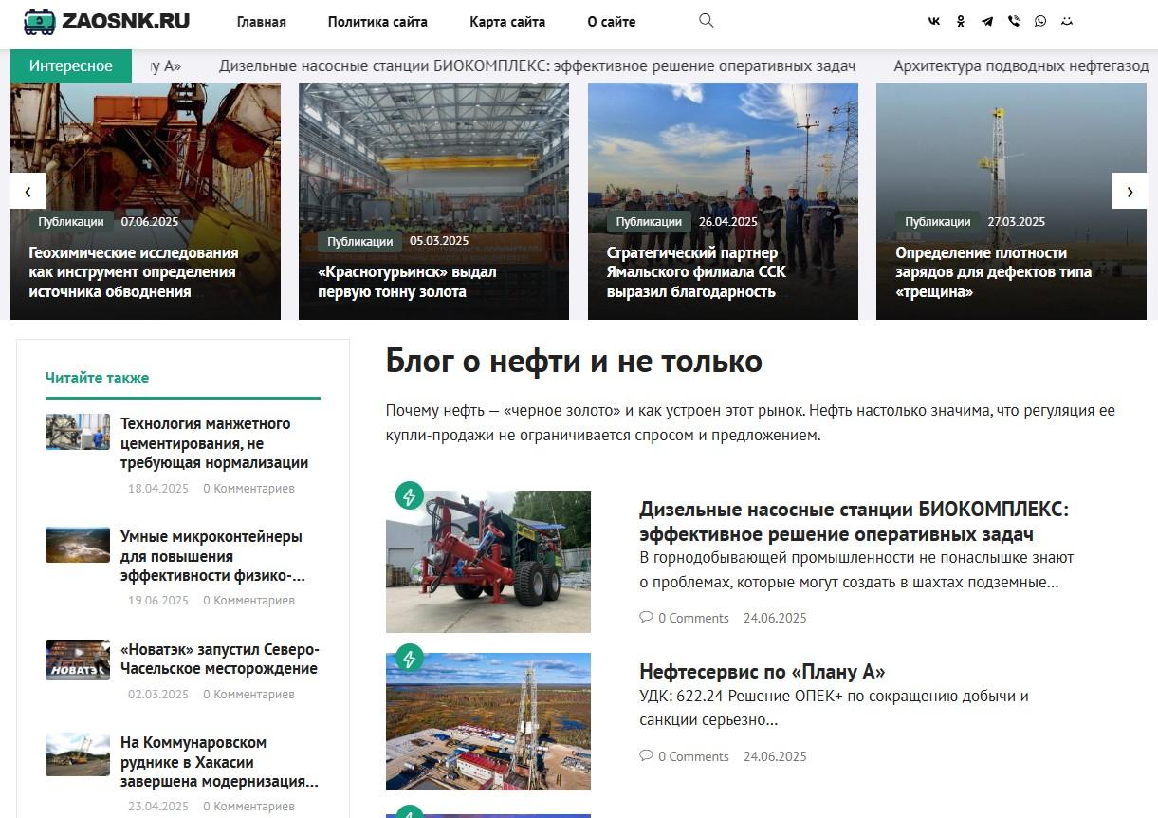This screenshot has height=818, width=1158.
Task: Open article Дизельные насосные станции БИОКОМПЛЕКС heading
Action: 854,522
